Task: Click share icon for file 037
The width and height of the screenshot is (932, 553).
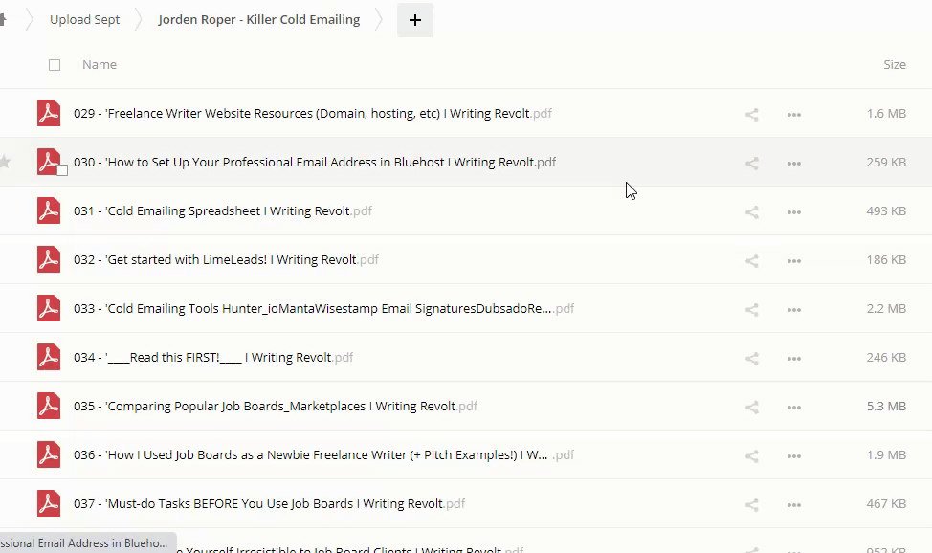Action: pos(751,504)
